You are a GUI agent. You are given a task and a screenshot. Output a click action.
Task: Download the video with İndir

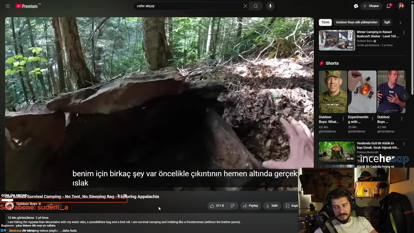[272, 205]
